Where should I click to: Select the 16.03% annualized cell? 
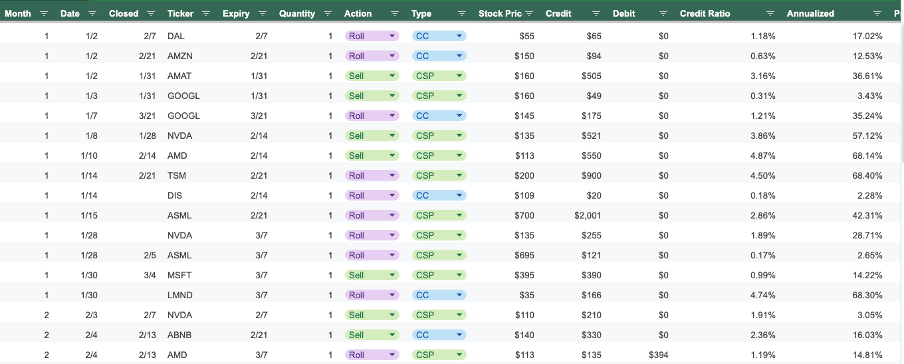[x=867, y=335]
